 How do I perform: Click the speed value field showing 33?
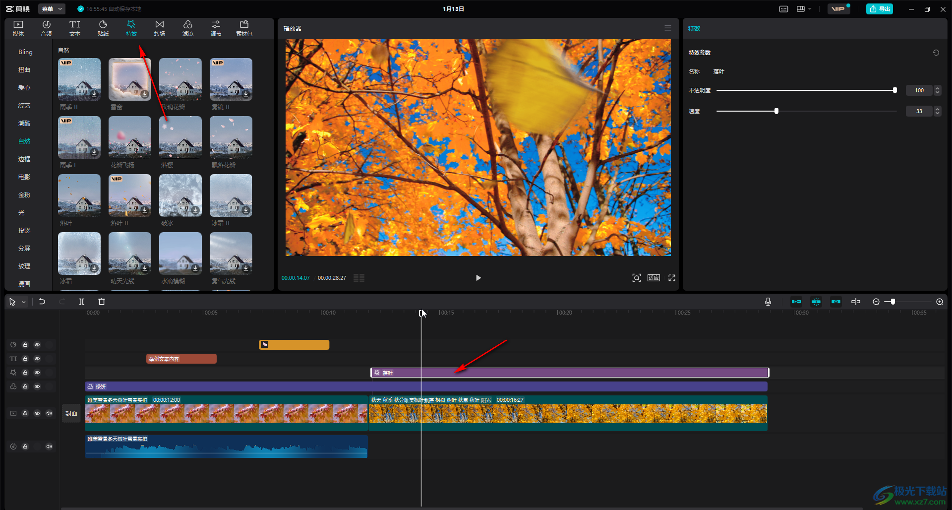[x=919, y=111]
